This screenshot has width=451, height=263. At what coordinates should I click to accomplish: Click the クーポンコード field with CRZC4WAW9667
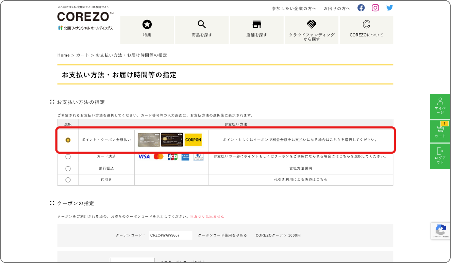[170, 235]
